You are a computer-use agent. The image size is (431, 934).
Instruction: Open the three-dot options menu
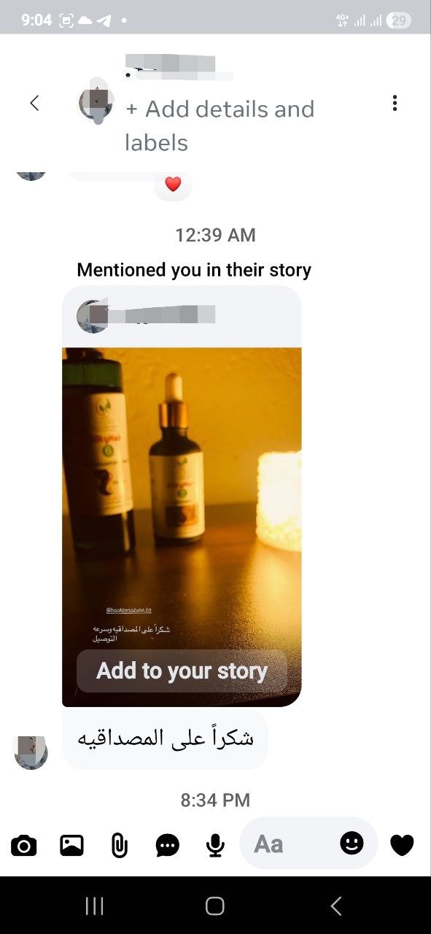point(395,103)
